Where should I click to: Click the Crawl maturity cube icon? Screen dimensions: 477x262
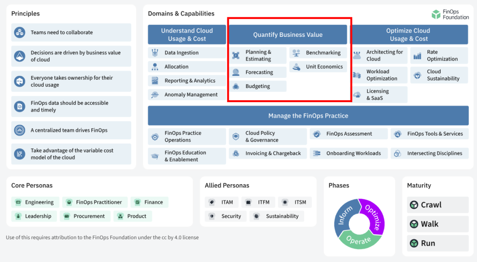tap(414, 205)
